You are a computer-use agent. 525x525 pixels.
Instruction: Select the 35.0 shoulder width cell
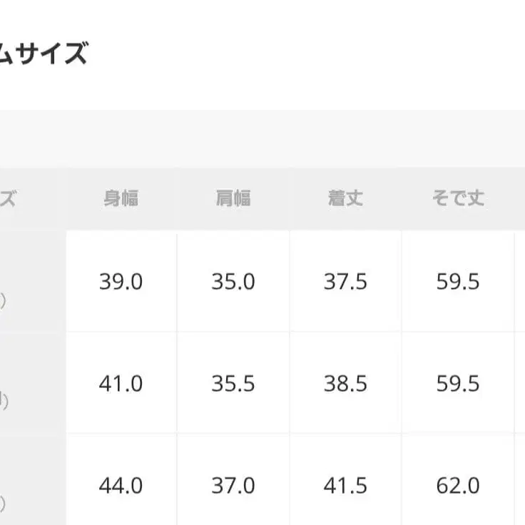pos(233,282)
